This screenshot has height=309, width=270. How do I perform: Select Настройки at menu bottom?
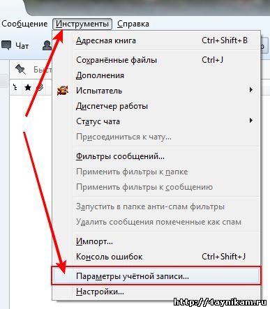[x=156, y=292]
